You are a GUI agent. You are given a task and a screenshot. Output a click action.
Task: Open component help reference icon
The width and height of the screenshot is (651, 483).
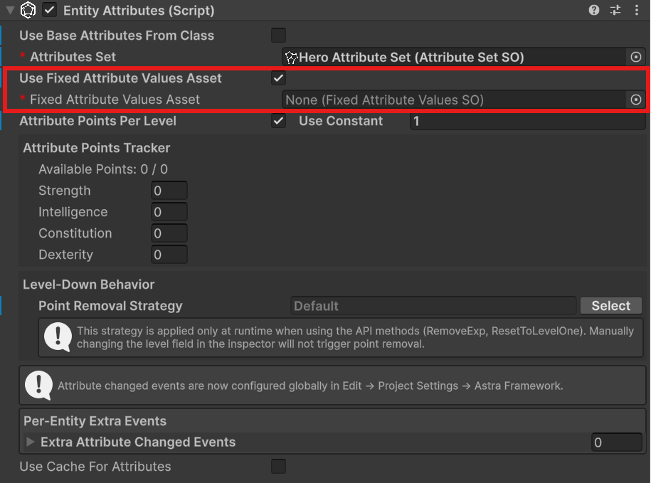(x=594, y=10)
